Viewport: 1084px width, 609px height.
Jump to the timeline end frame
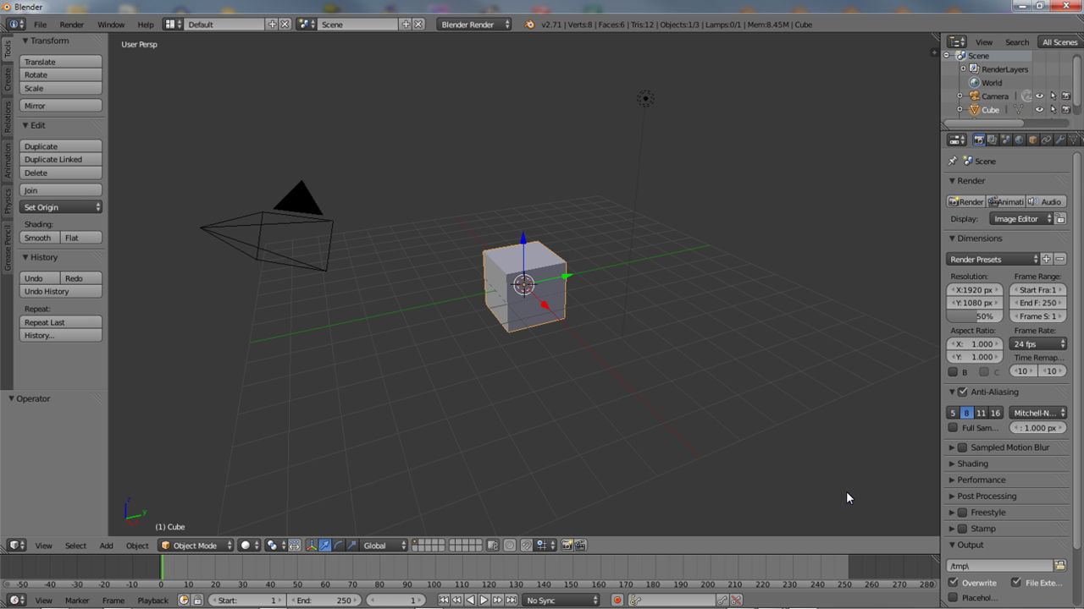point(512,601)
